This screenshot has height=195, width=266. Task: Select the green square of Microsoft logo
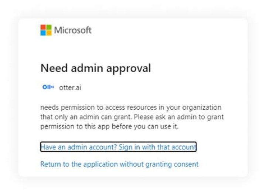pos(49,27)
